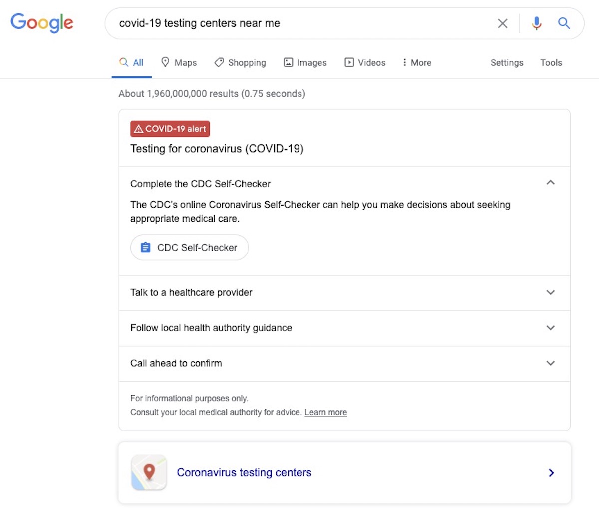Switch to the Maps tab

tap(179, 63)
